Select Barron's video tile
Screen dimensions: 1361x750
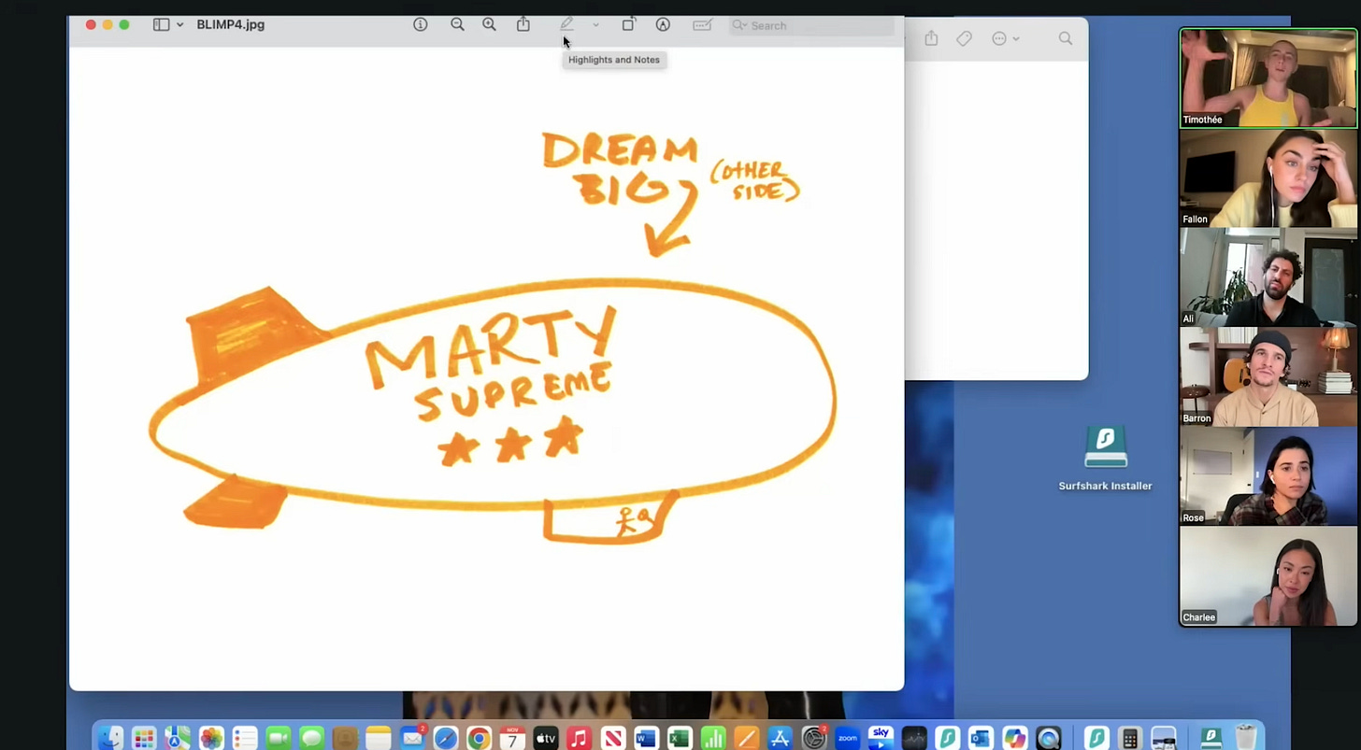1268,376
